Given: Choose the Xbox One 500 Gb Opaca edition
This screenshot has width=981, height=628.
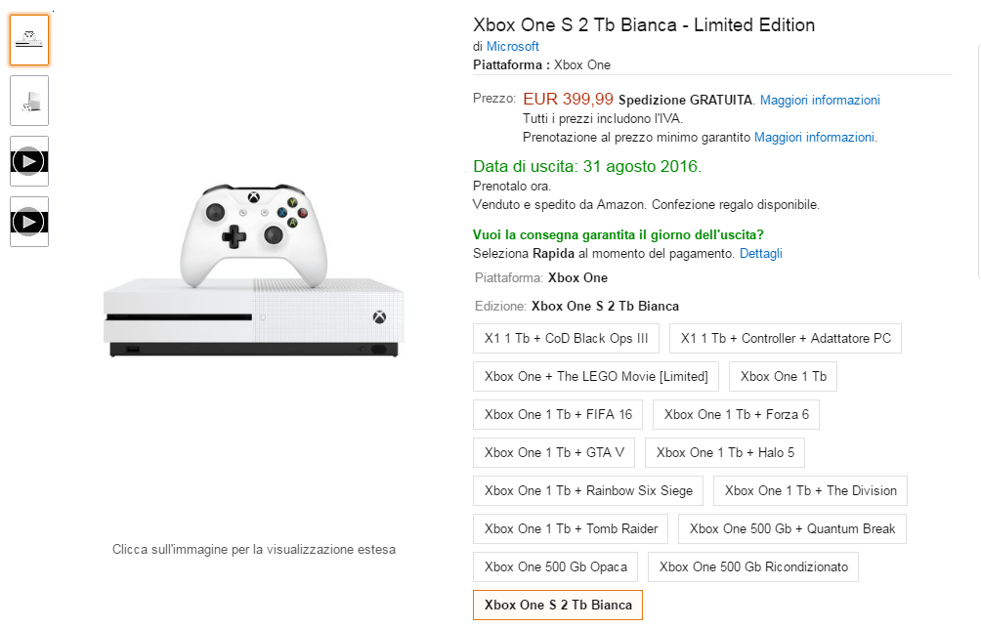Looking at the screenshot, I should (x=554, y=566).
